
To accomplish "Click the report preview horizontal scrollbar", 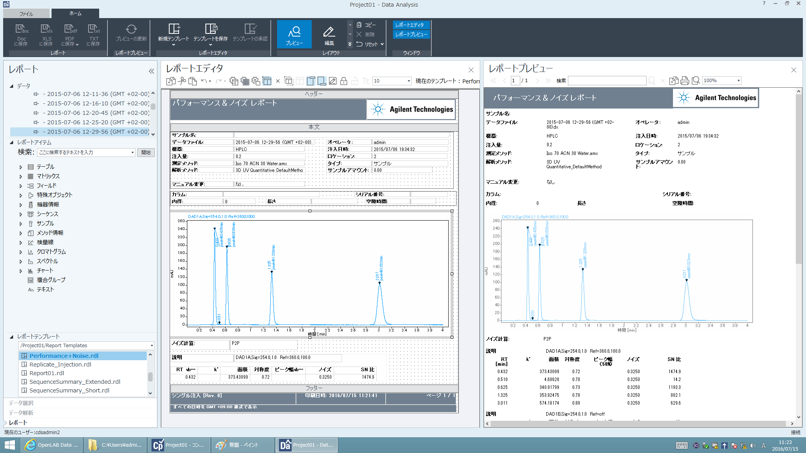I will point(638,424).
